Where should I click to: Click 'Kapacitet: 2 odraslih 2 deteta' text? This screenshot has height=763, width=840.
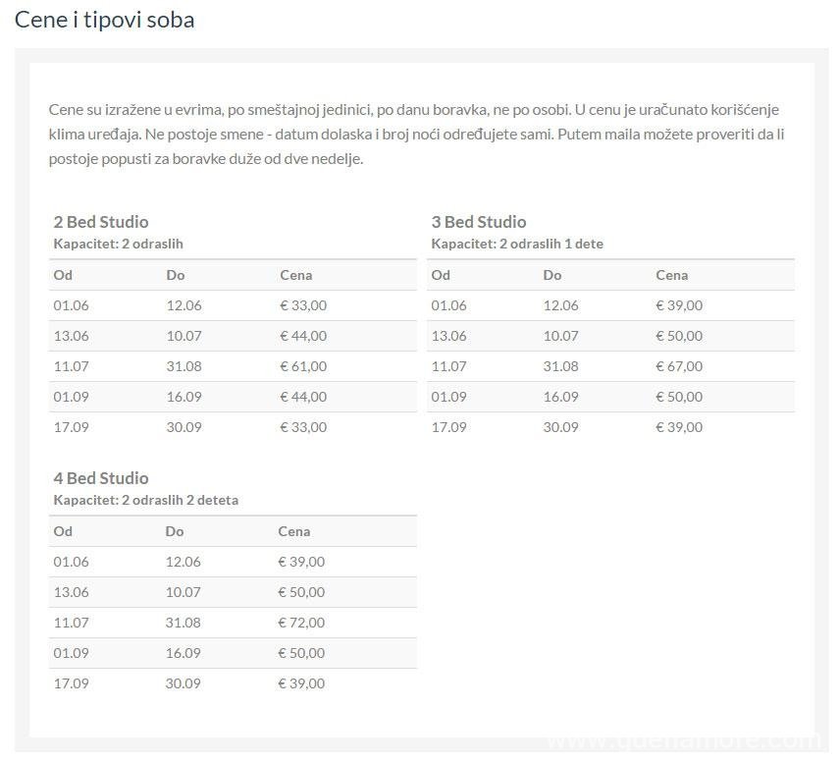(145, 500)
